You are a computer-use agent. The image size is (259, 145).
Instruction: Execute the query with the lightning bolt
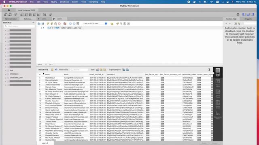[x=48, y=24]
